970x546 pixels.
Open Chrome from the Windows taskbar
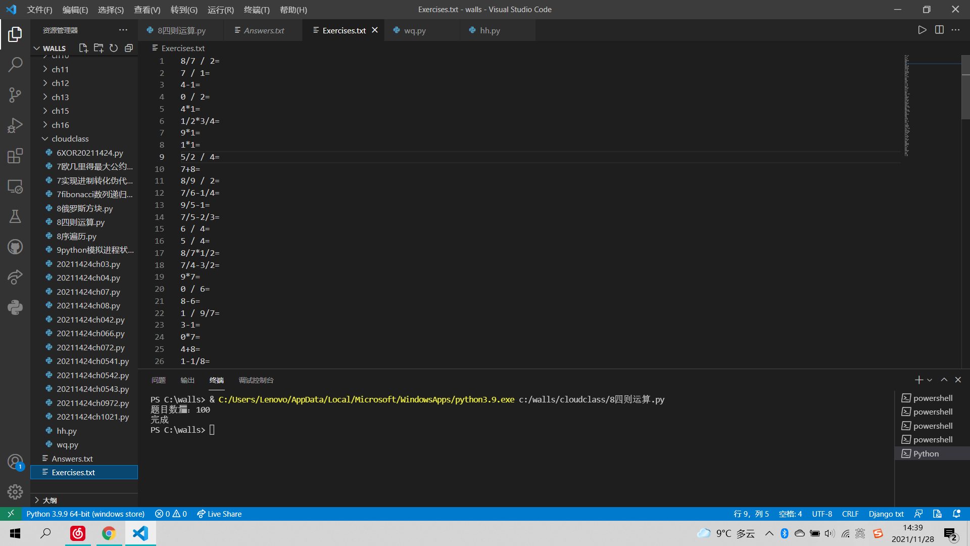pyautogui.click(x=109, y=533)
